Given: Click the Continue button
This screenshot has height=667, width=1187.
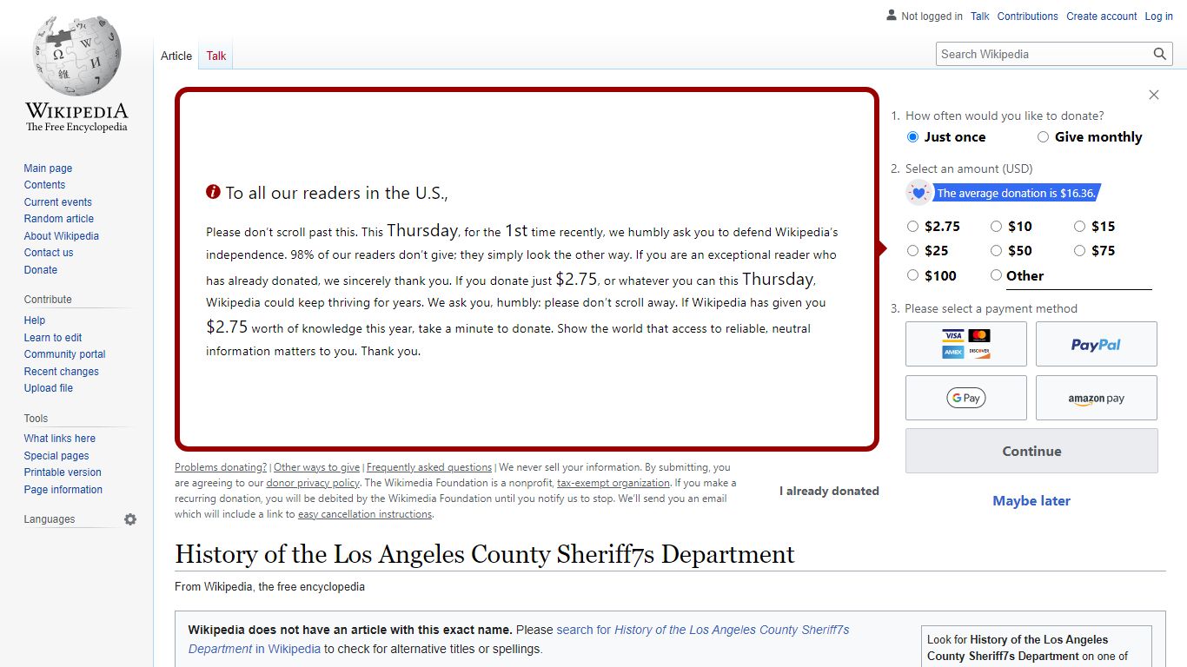Looking at the screenshot, I should 1031,451.
